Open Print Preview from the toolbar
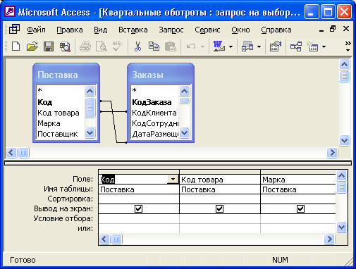This screenshot has height=269, width=356. point(102,46)
